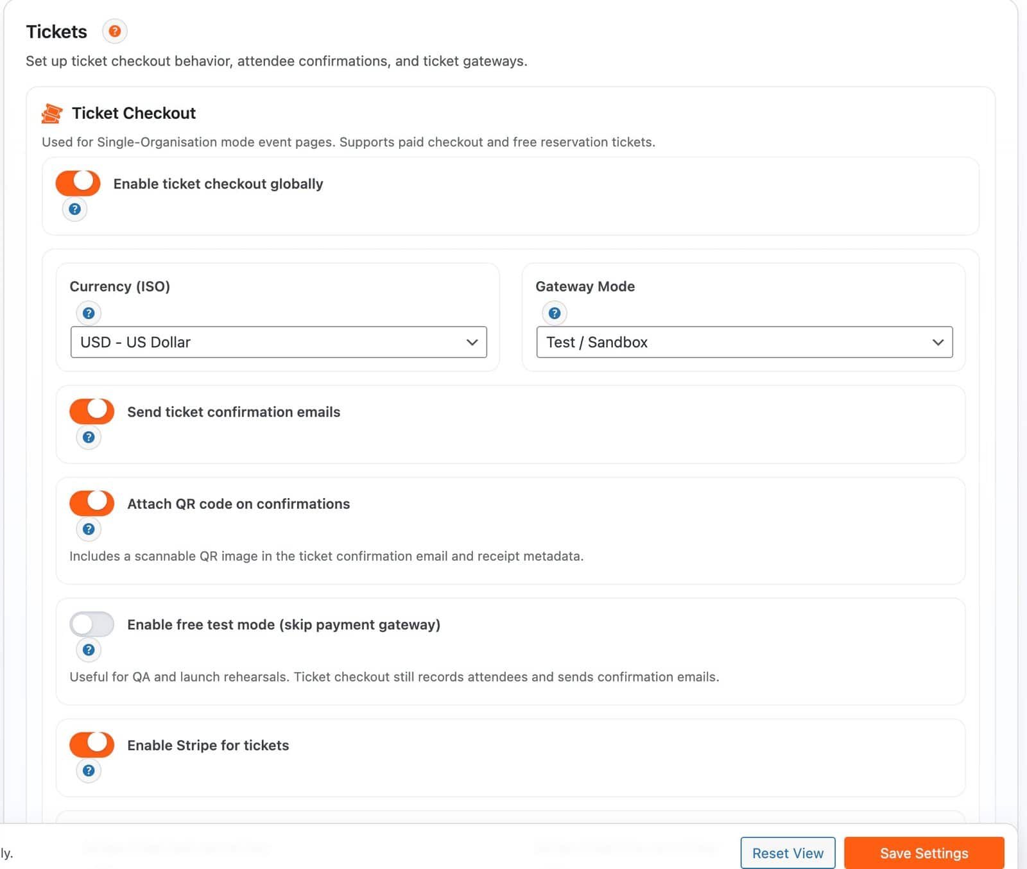
Task: Turn off Enable Stripe for tickets
Action: (92, 744)
